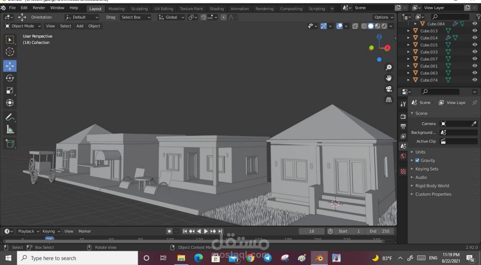Jump to the last frame
Screen dimensions: 481x265
point(220,231)
